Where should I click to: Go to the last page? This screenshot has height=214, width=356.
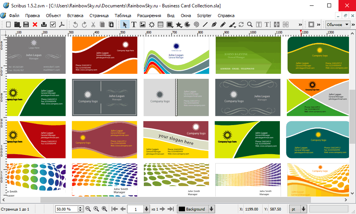coord(171,209)
